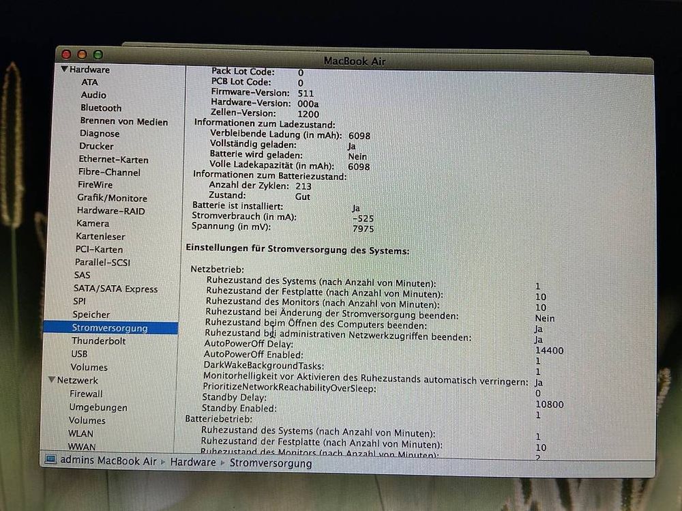Open SATA/SATA Express entry
682x511 pixels.
click(116, 289)
